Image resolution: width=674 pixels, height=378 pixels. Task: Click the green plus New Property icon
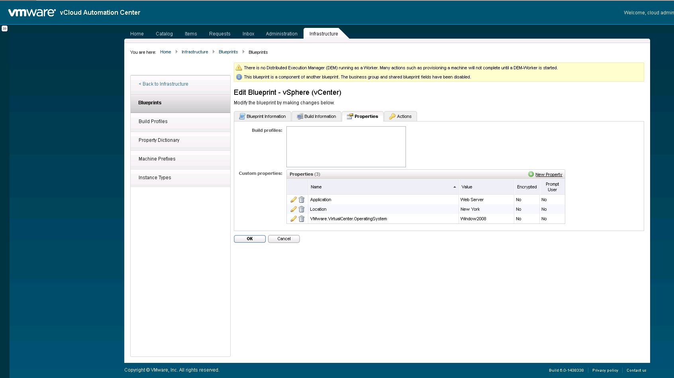(531, 174)
